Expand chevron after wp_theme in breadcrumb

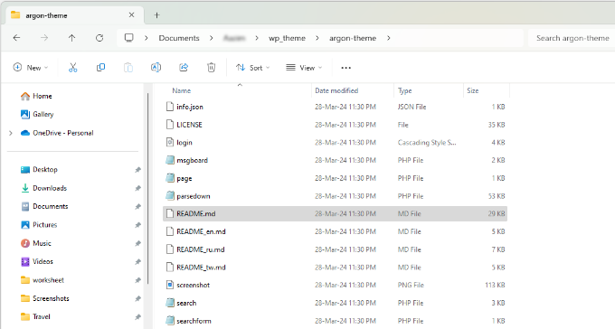click(x=317, y=38)
